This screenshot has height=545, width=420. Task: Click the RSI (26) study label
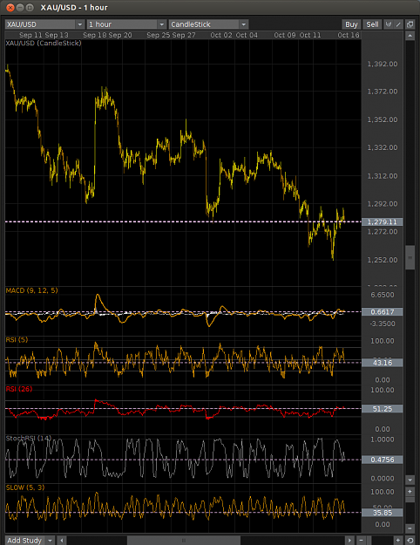pos(19,389)
